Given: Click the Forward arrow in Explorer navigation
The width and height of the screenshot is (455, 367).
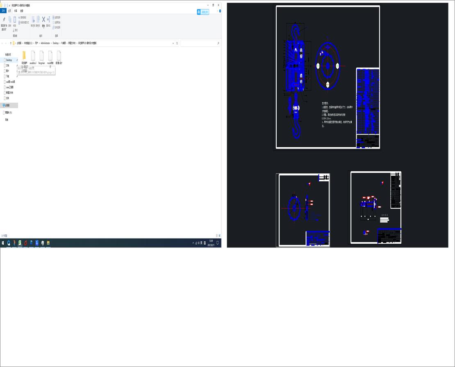Looking at the screenshot, I should (7, 43).
